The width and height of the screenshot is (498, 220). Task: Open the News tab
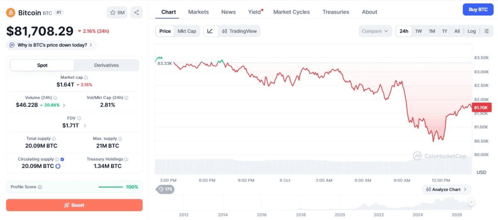tap(228, 12)
